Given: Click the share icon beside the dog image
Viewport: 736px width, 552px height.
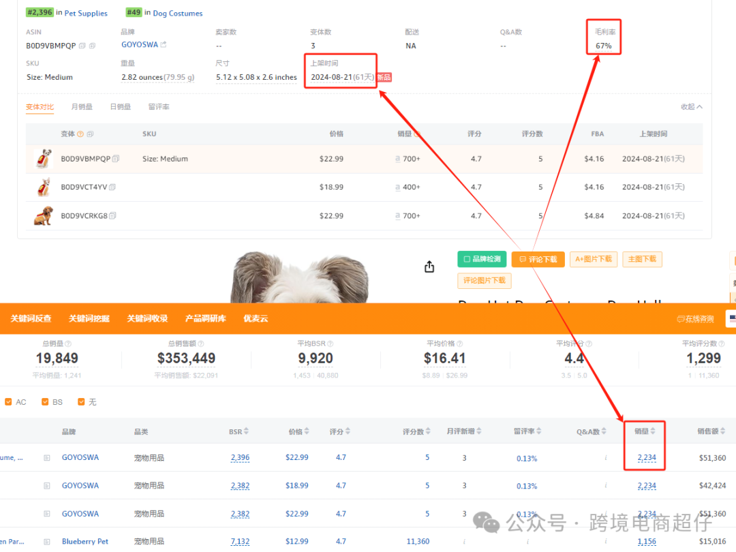Looking at the screenshot, I should click(x=429, y=267).
